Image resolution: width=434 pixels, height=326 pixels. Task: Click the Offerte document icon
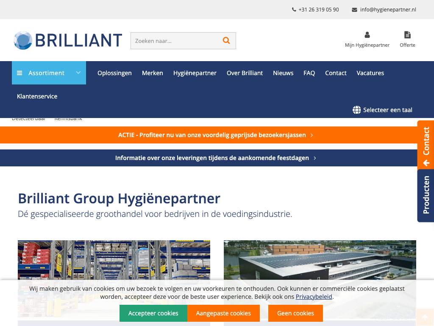pyautogui.click(x=407, y=35)
